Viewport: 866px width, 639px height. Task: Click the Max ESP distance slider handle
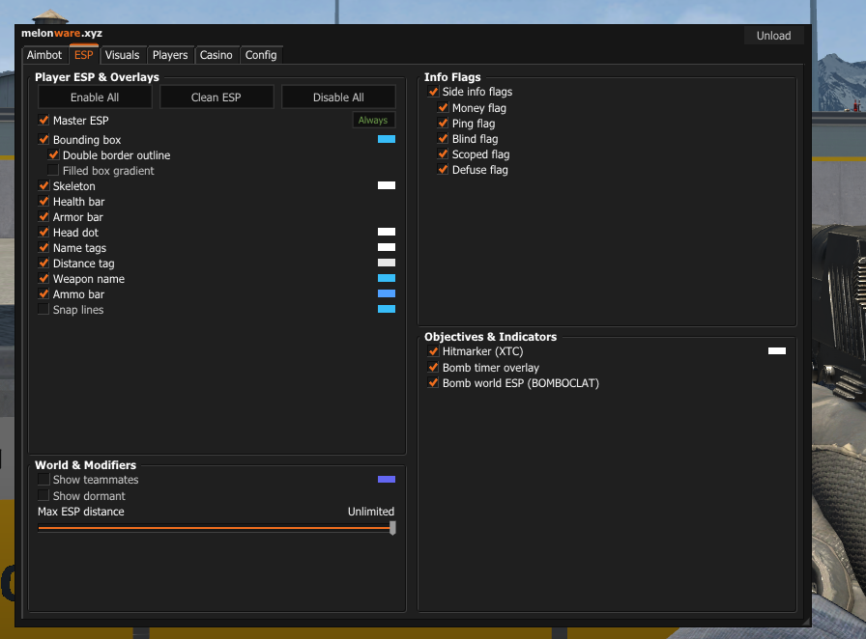tap(392, 528)
